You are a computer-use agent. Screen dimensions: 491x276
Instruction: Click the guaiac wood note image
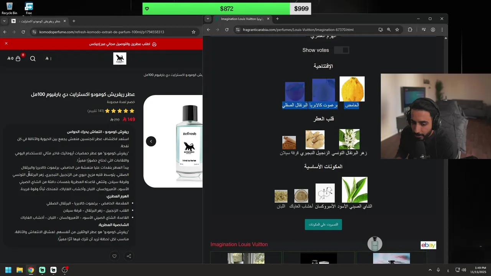pyautogui.click(x=301, y=196)
